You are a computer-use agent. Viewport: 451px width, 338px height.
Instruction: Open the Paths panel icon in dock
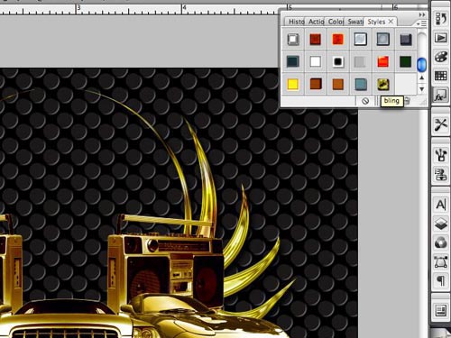point(441,262)
